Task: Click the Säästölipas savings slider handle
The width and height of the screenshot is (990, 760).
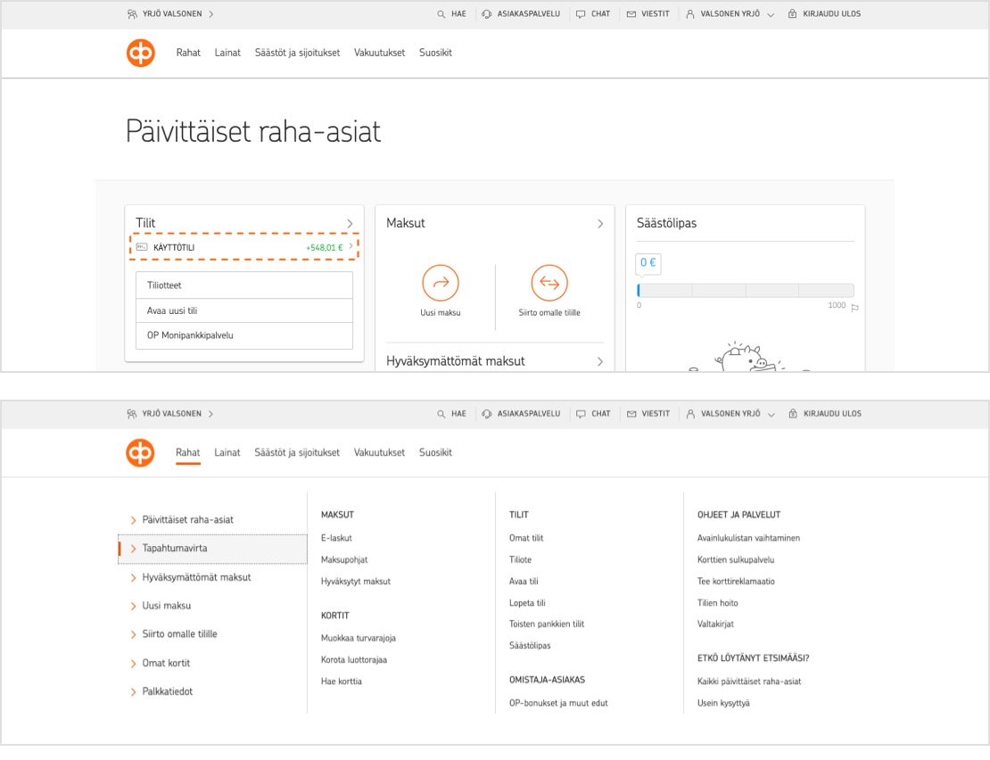Action: (x=639, y=291)
